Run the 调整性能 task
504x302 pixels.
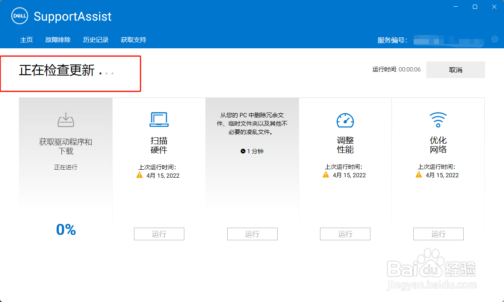[x=345, y=234]
